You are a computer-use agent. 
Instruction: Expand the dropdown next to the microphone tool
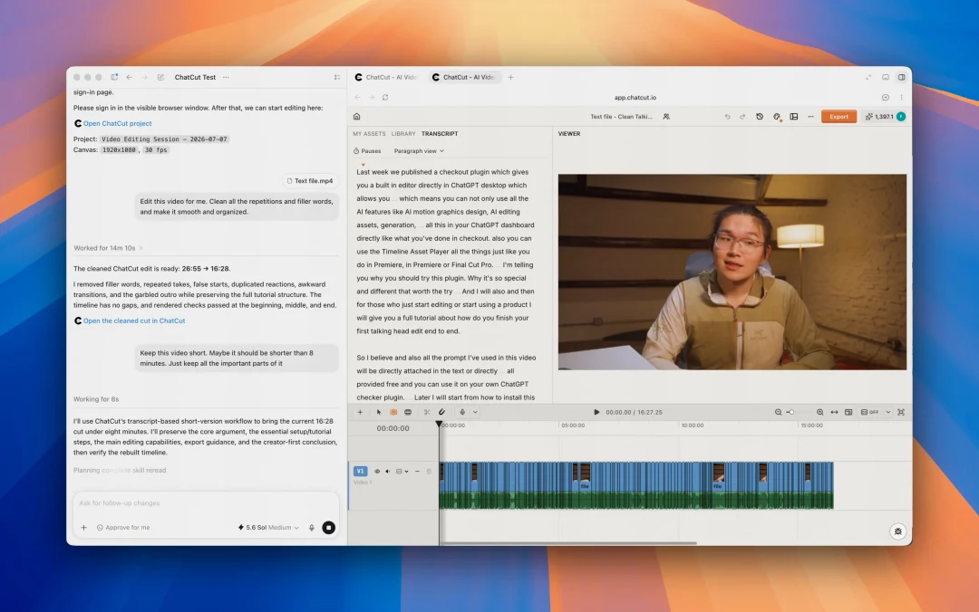[x=475, y=412]
